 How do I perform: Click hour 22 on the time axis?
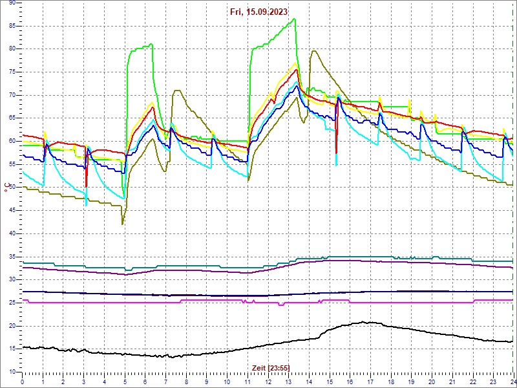point(472,381)
